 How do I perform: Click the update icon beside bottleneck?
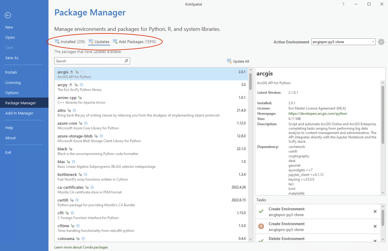[80, 175]
